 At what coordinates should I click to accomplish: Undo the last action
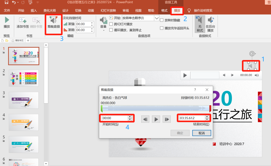coord(14,2)
